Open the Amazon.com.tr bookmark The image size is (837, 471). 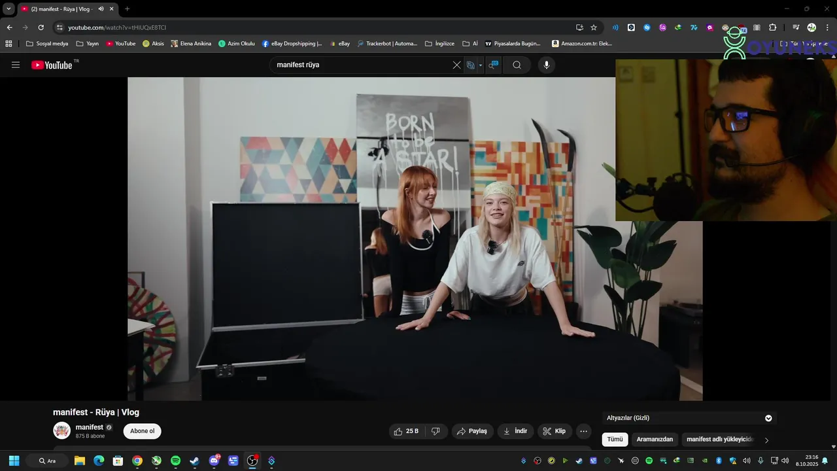pos(582,44)
